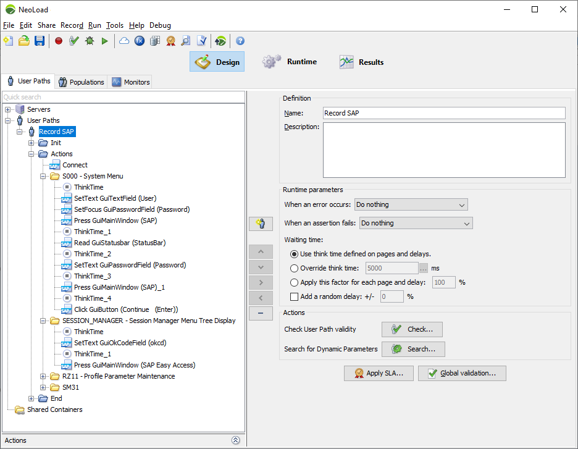Click the Save icon in the toolbar

pyautogui.click(x=39, y=41)
